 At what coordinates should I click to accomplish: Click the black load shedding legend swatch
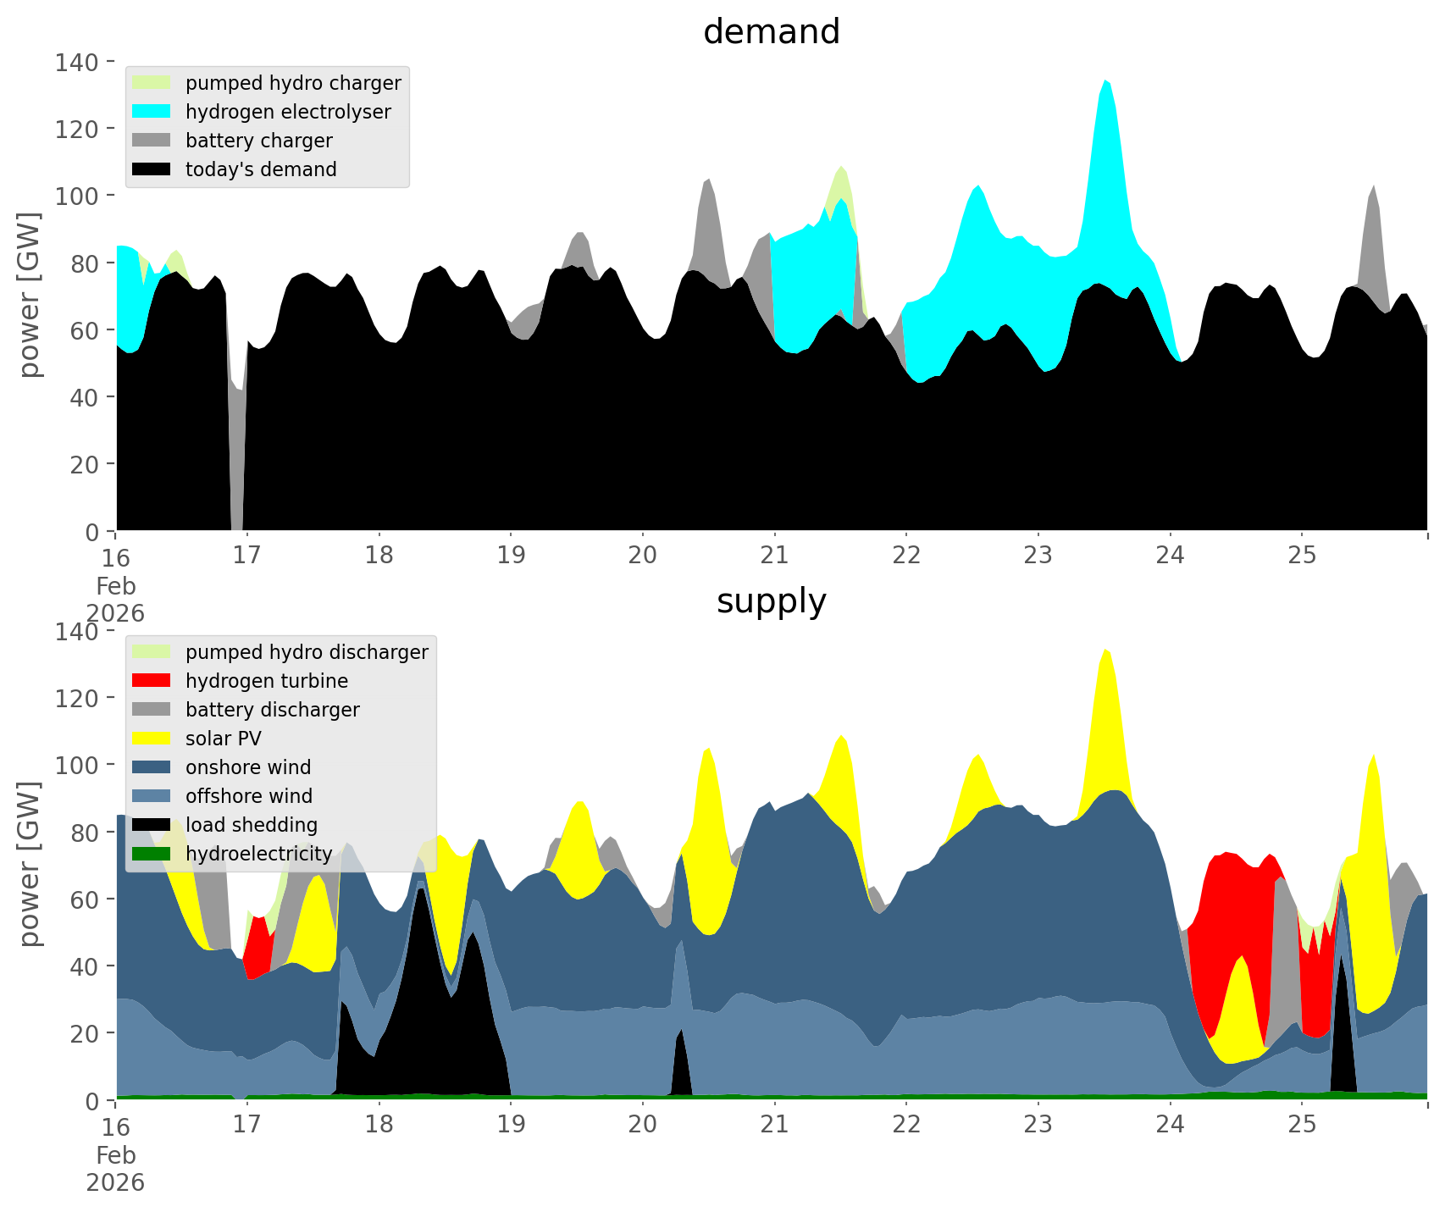coord(152,825)
